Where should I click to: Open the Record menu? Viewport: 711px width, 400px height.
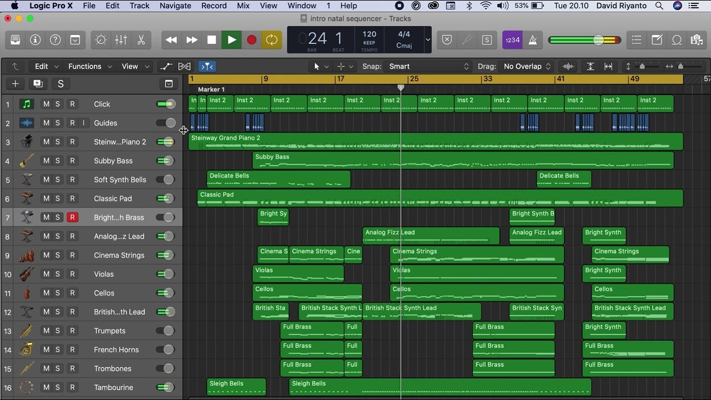(214, 6)
